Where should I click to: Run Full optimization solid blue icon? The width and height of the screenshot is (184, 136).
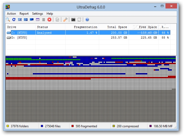[32, 20]
